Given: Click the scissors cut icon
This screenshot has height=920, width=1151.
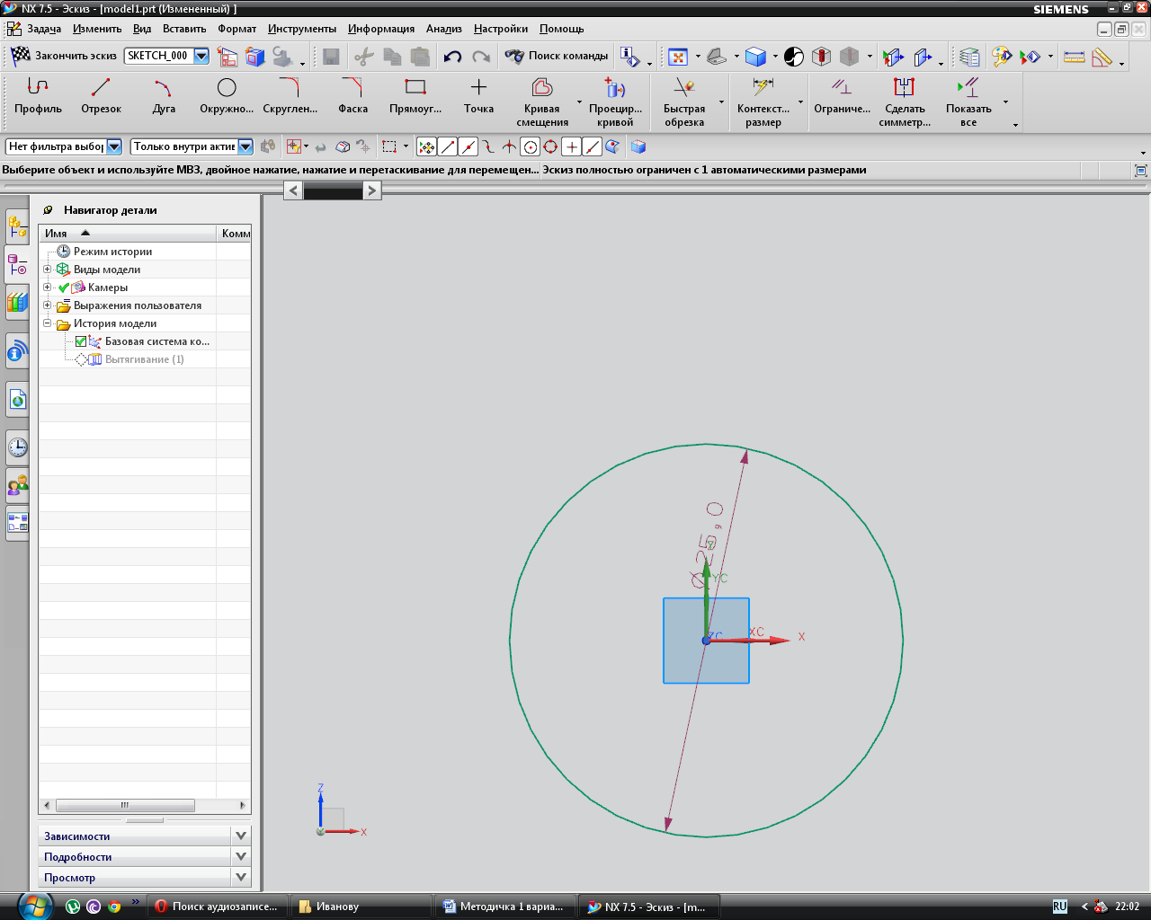Looking at the screenshot, I should click(x=363, y=57).
